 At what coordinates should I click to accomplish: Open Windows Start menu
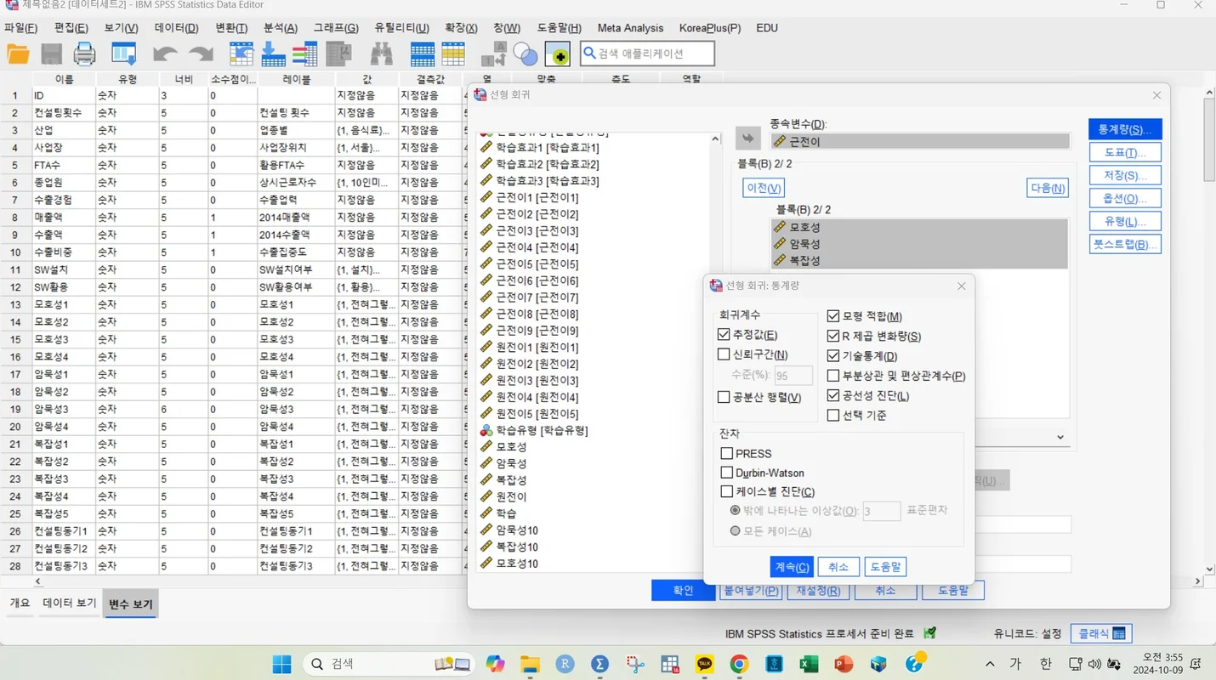point(281,664)
